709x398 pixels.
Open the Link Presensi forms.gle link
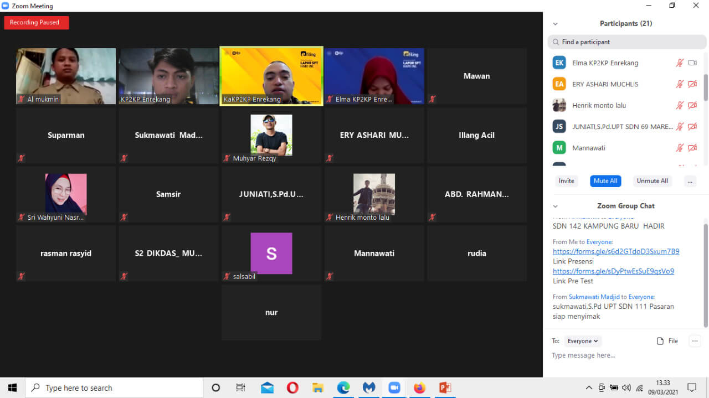pyautogui.click(x=615, y=251)
